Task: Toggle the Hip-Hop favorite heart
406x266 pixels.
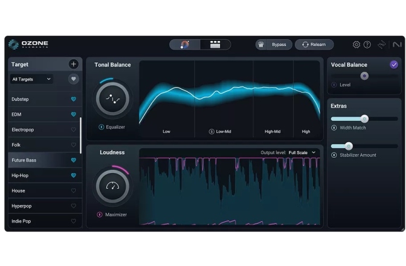Action: click(x=74, y=175)
